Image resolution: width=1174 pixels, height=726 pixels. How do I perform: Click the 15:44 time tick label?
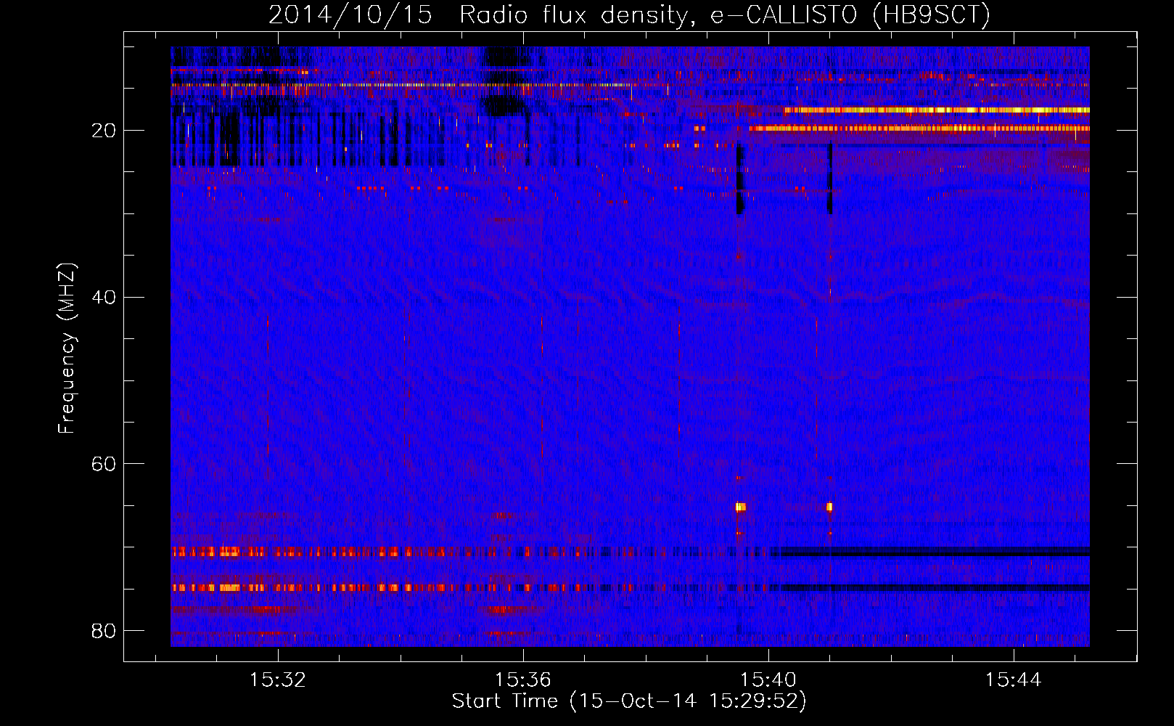pos(1013,680)
